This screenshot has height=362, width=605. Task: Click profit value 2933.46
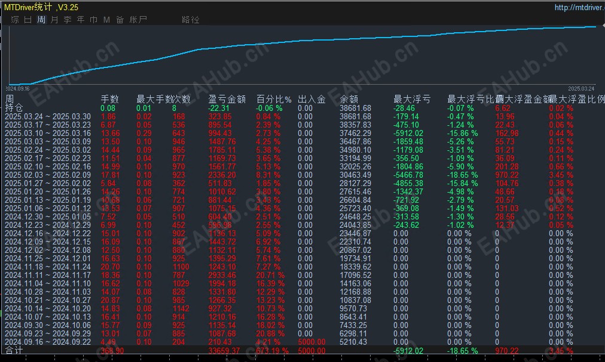point(222,275)
